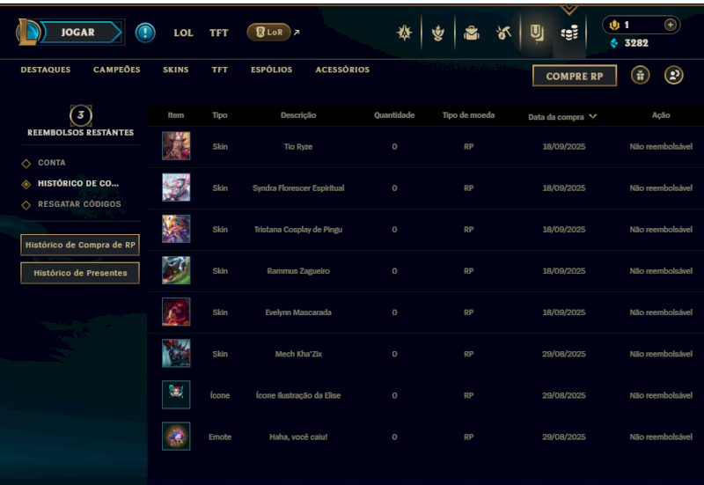Open the ESPÓLIOS store tab
This screenshot has height=485, width=704.
[271, 70]
